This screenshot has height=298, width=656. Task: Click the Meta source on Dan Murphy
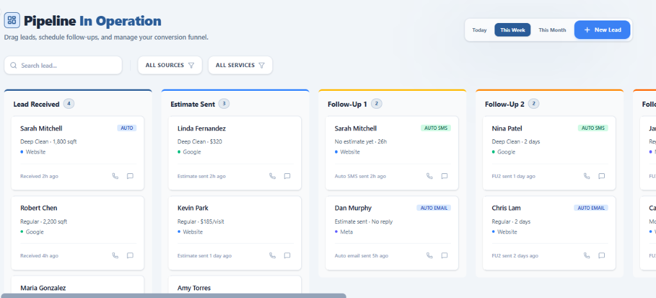[343, 232]
